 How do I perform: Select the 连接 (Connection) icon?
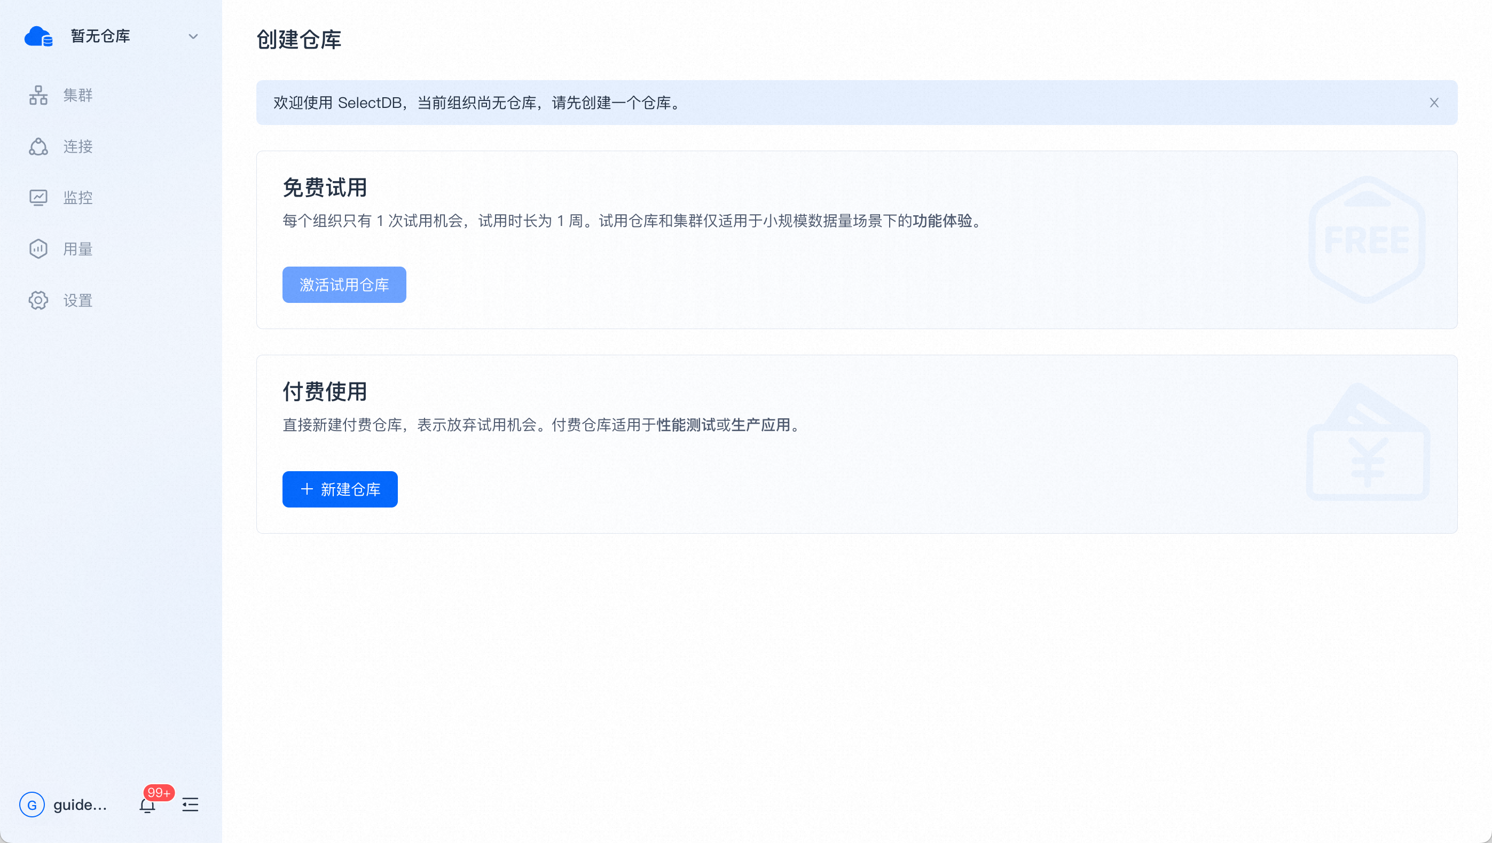click(x=39, y=147)
